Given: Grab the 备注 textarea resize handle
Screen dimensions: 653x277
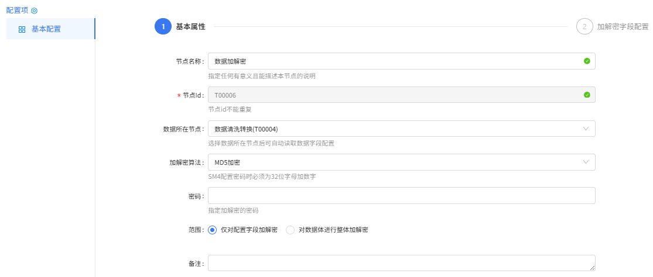Looking at the screenshot, I should coord(592,269).
